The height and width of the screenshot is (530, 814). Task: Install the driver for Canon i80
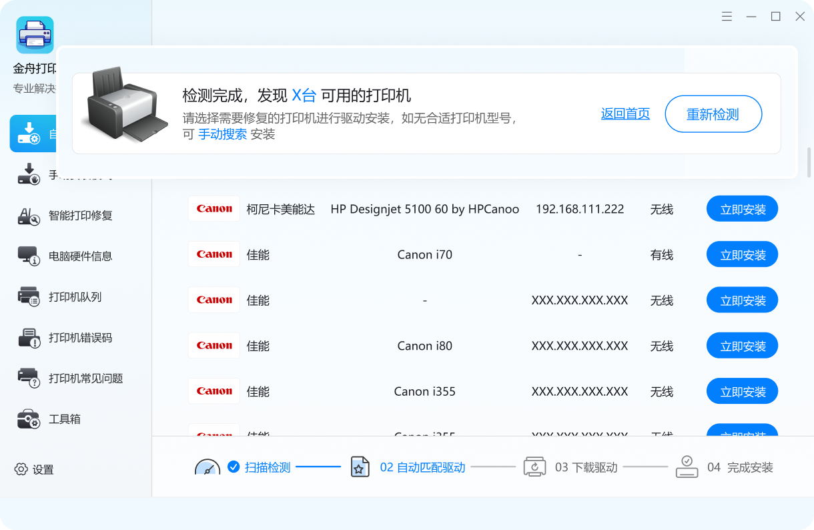pyautogui.click(x=742, y=345)
